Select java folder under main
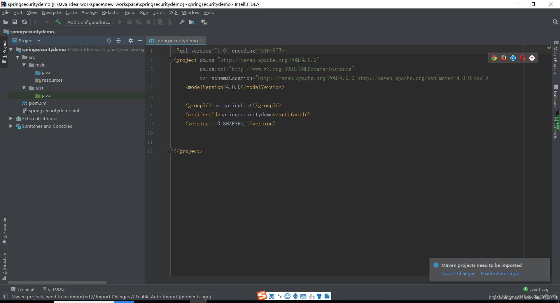 coord(43,73)
